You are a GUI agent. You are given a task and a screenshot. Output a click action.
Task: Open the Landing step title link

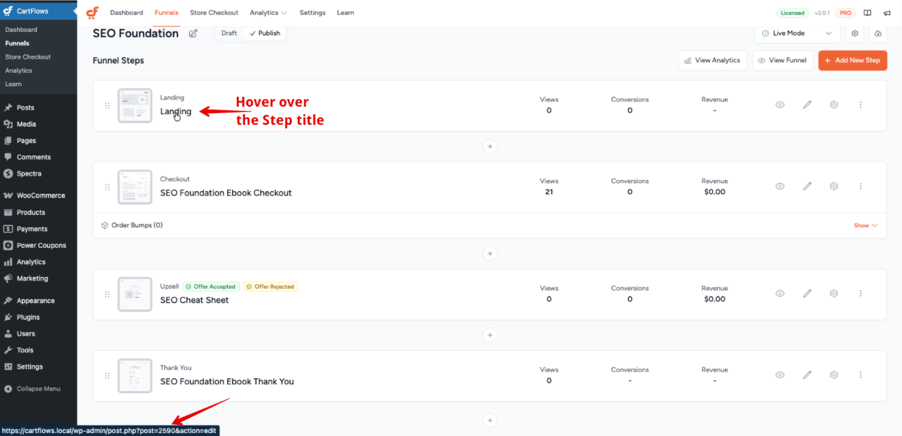point(176,112)
